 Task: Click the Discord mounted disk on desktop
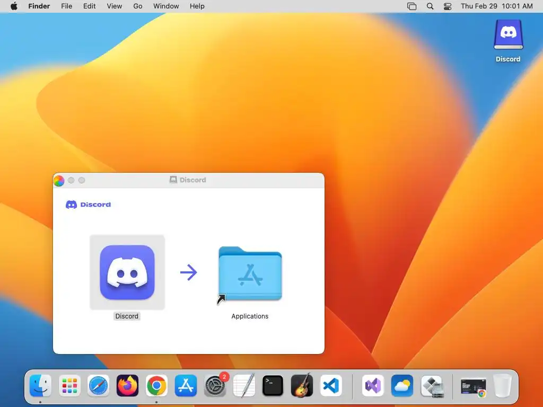(508, 34)
